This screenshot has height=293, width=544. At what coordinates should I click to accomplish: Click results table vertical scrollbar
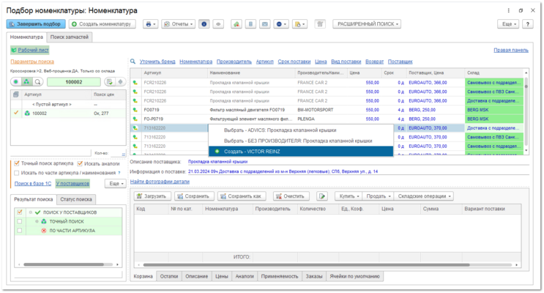pyautogui.click(x=526, y=111)
